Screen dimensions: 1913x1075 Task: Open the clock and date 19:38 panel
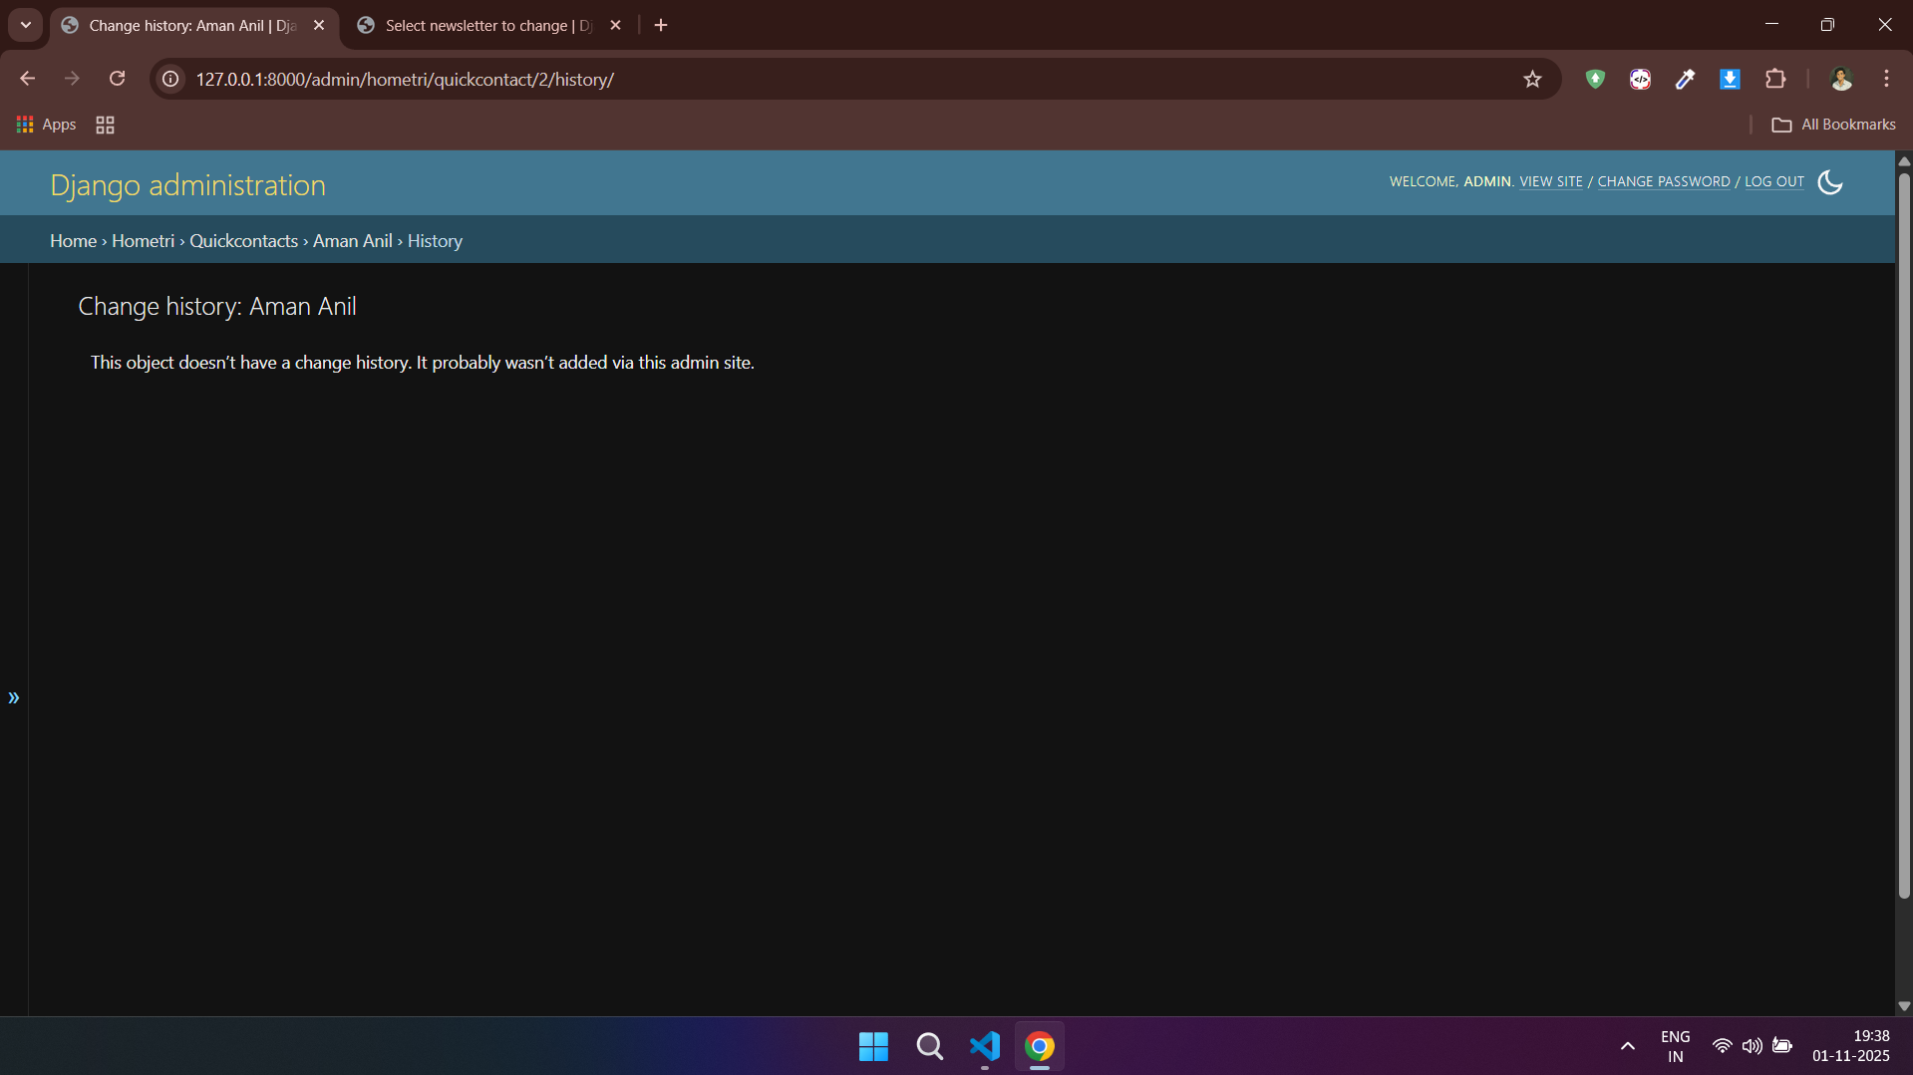[x=1851, y=1046]
